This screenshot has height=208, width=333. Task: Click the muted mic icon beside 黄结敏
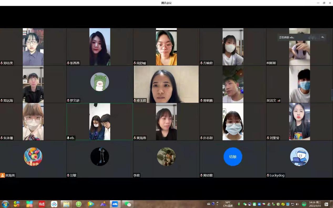(201, 175)
